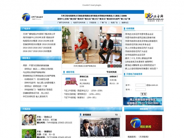Open 新闻中心 in radio navigation row

pos(61,19)
